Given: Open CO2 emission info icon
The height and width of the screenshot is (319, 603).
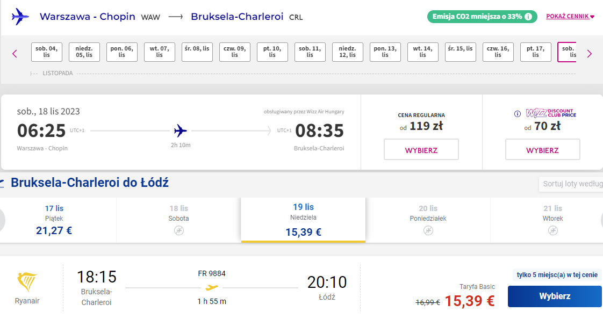Looking at the screenshot, I should pos(528,17).
